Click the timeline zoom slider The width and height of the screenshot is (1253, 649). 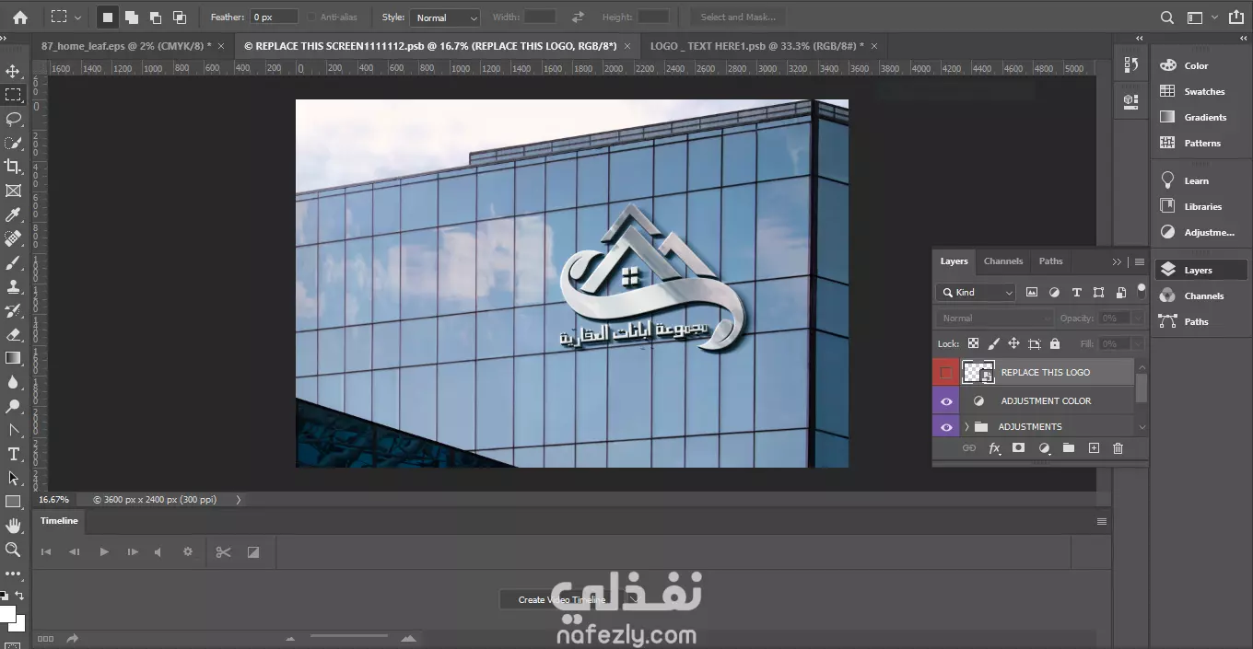pos(349,636)
